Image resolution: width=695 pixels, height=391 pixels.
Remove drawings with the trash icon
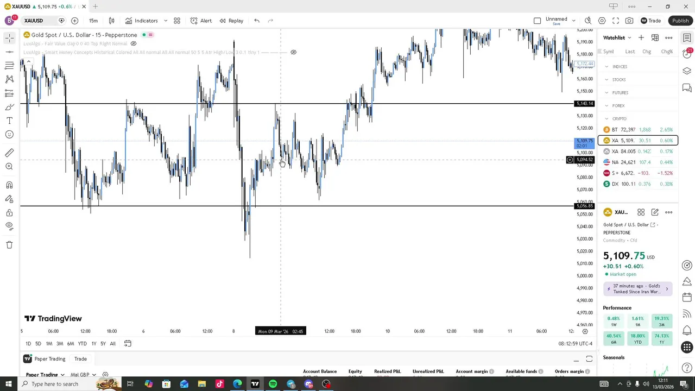[x=9, y=245]
